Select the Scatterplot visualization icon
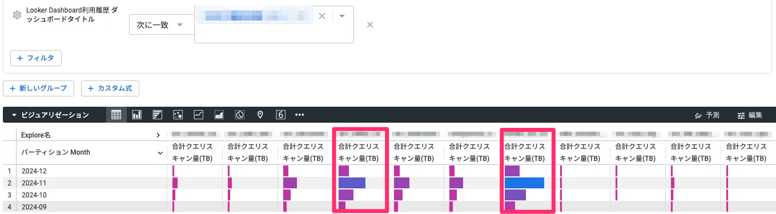This screenshot has height=214, width=776. pyautogui.click(x=178, y=115)
